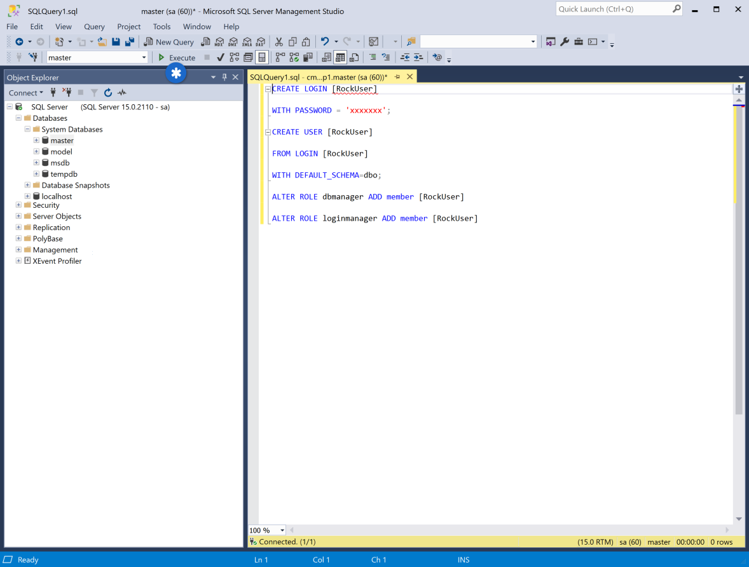Expand the Security folder node
Screen dimensions: 749x567
tap(18, 205)
